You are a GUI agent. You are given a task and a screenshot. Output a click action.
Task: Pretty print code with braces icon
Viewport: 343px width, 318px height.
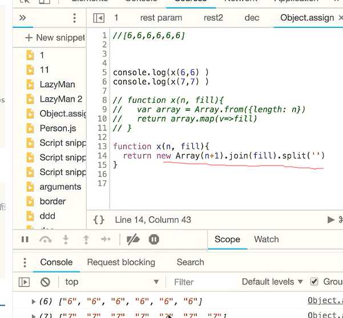[99, 220]
